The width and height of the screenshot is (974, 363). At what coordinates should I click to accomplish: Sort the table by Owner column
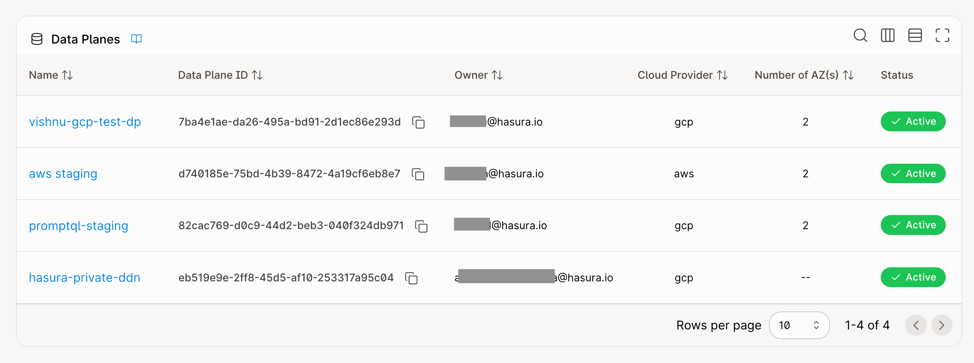[x=497, y=75]
